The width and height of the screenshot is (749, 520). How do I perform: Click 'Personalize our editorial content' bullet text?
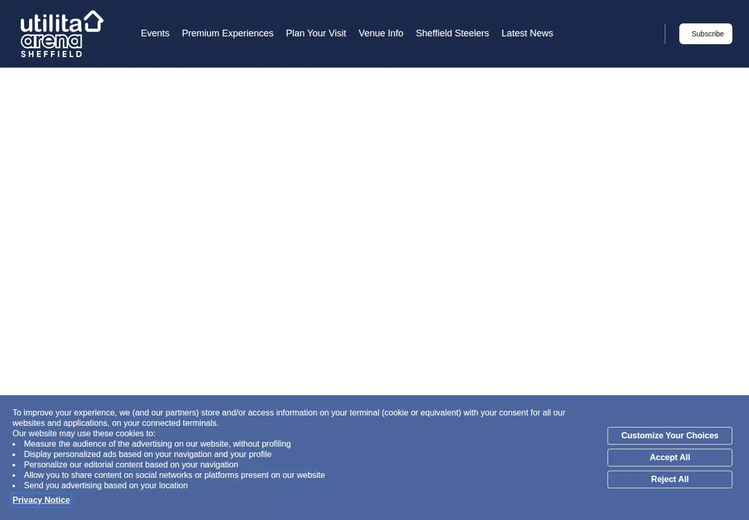click(131, 465)
